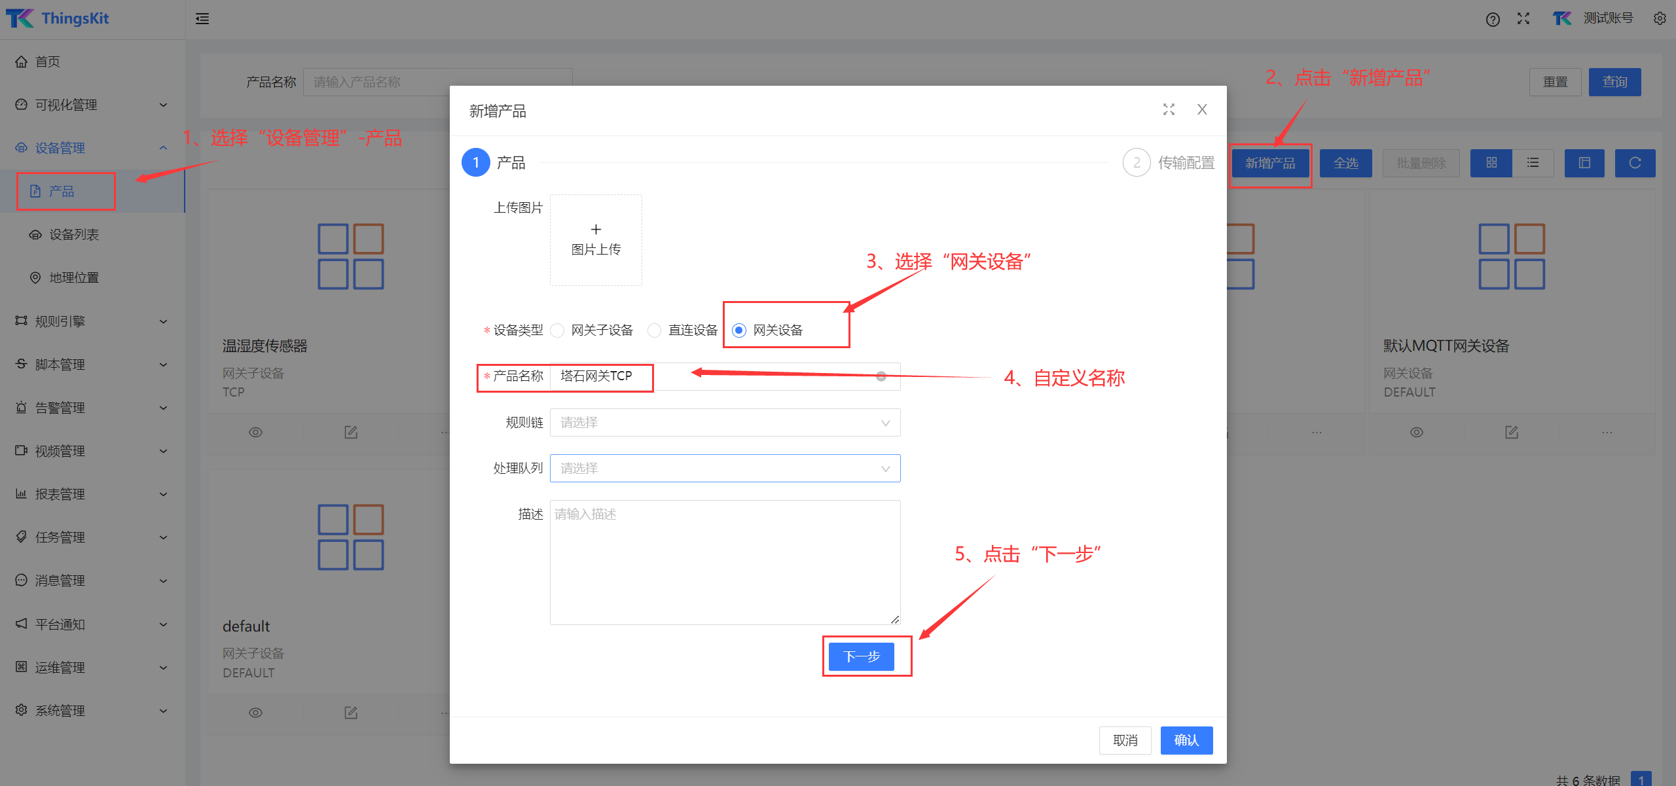This screenshot has height=786, width=1676.
Task: Clear the 产品名称 field with the clear icon
Action: pyautogui.click(x=881, y=376)
